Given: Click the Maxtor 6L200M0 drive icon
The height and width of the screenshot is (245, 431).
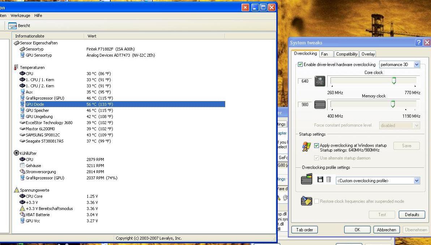Looking at the screenshot, I should tap(22, 129).
